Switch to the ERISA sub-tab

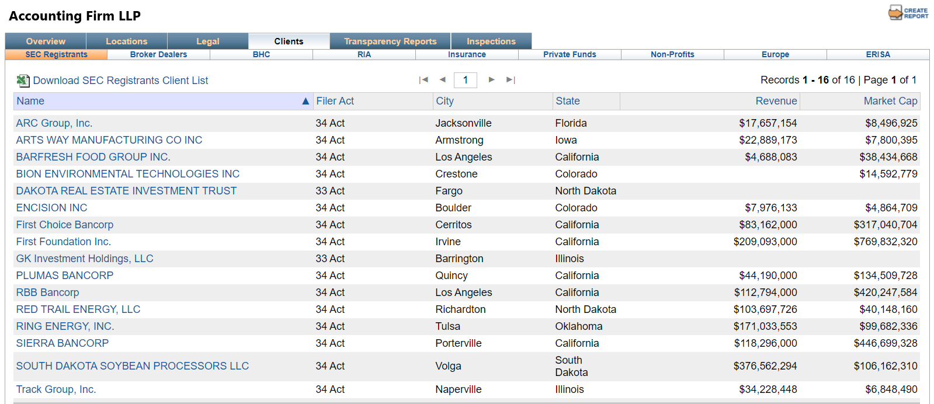pyautogui.click(x=878, y=54)
